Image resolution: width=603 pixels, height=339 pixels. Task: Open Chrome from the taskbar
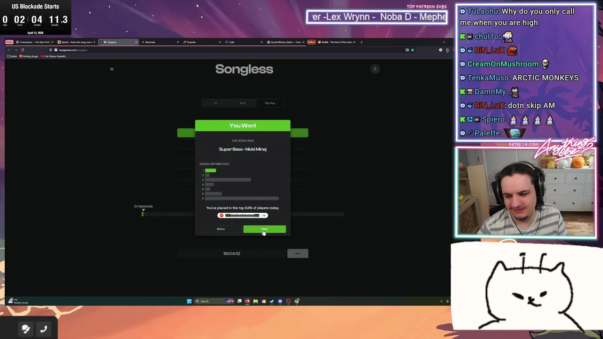click(x=296, y=301)
